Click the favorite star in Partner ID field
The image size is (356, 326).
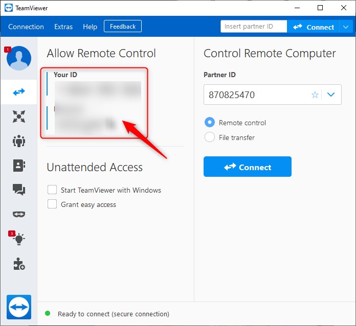pyautogui.click(x=315, y=95)
